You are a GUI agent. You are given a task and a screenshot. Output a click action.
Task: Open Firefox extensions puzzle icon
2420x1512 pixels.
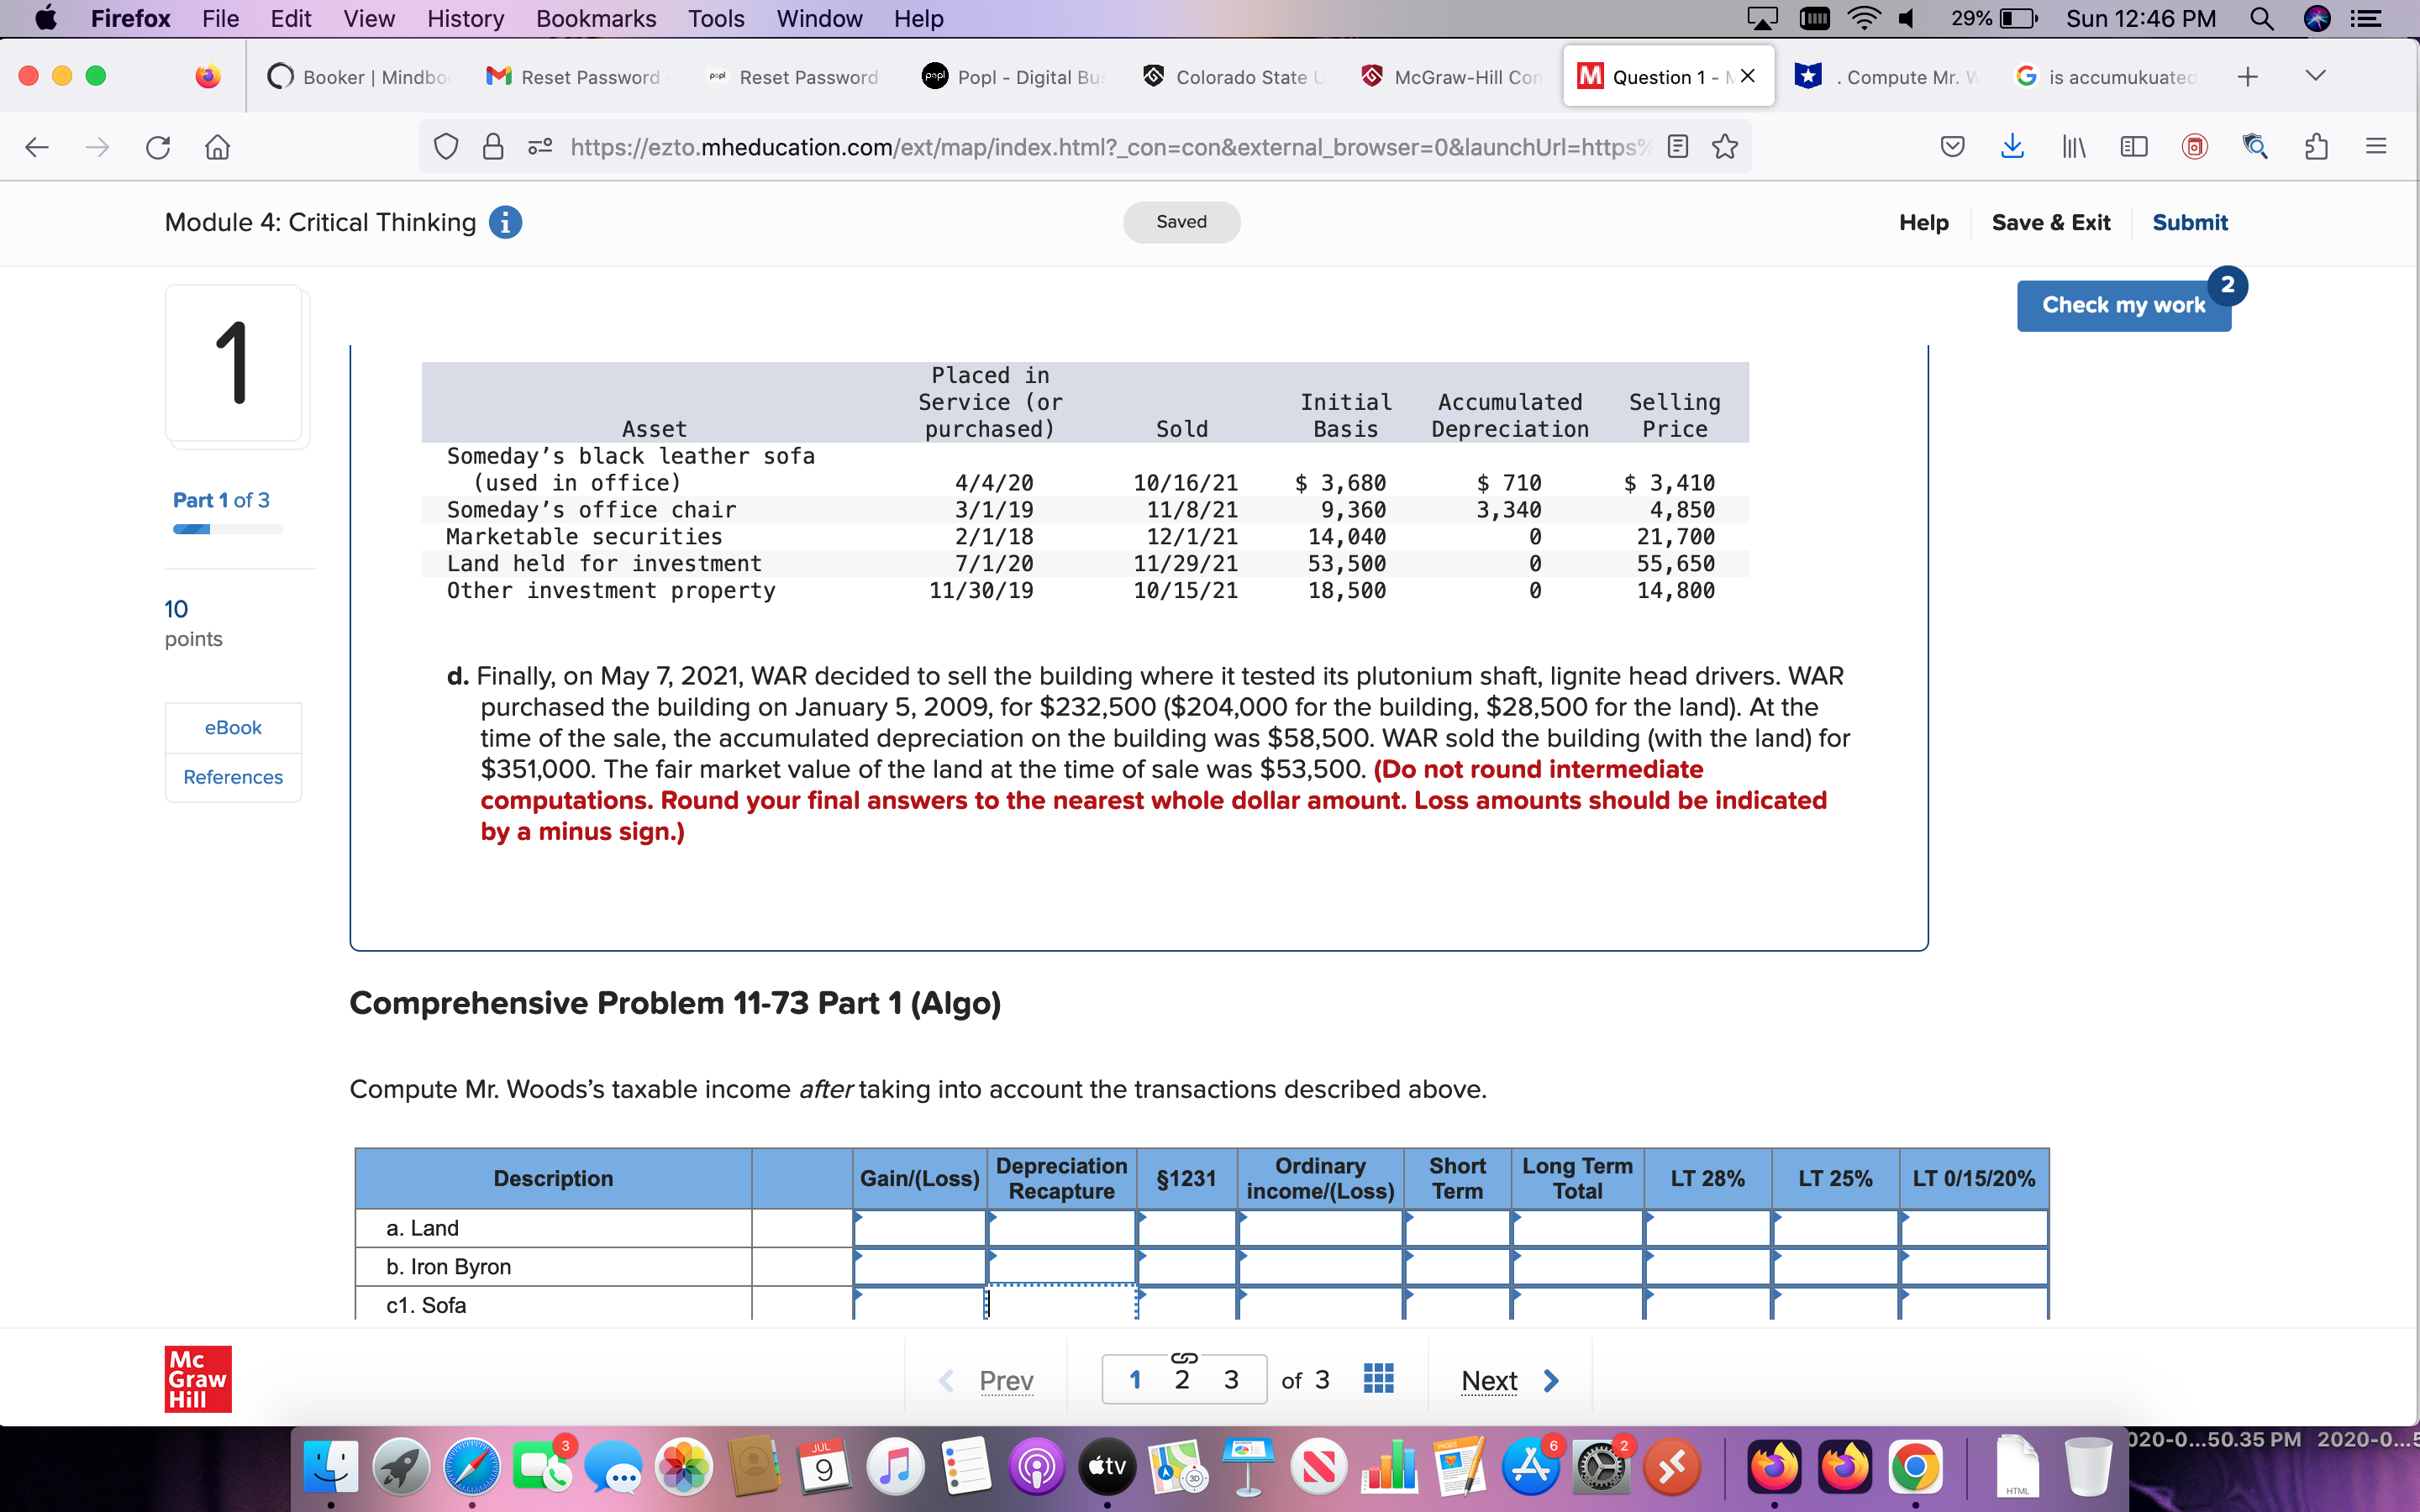2316,147
